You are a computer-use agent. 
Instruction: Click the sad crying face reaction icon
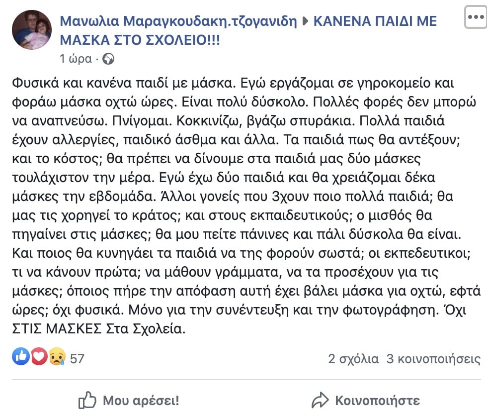pos(57,356)
